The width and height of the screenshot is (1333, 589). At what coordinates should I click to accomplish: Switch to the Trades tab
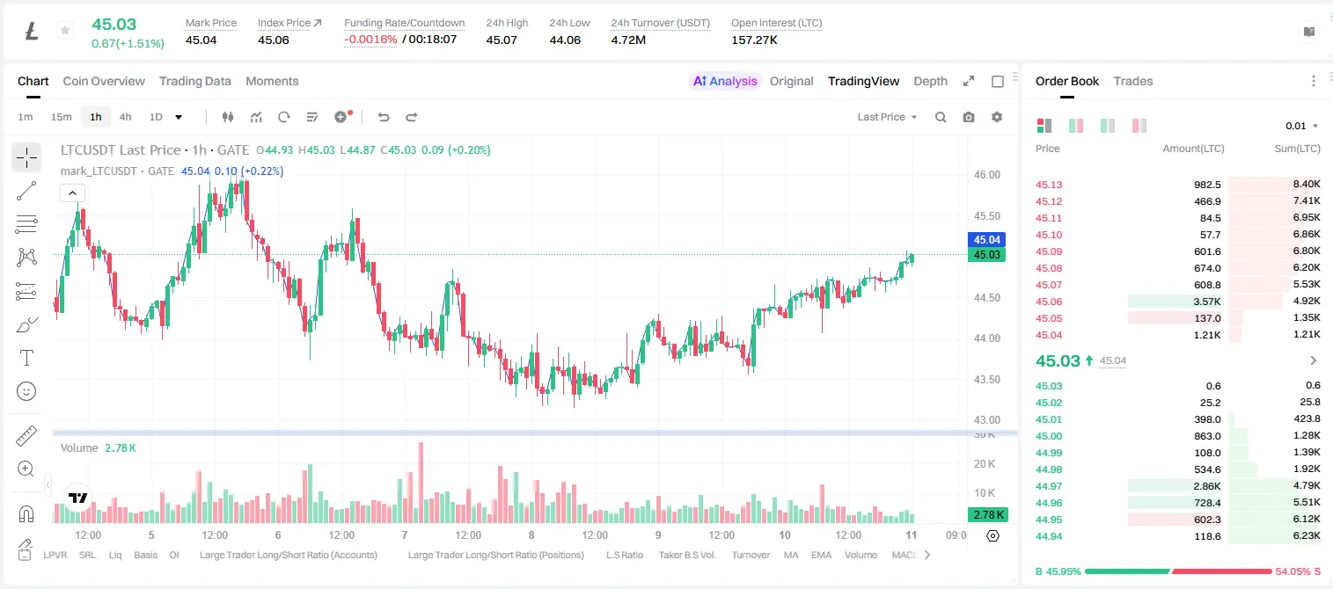coord(1132,81)
